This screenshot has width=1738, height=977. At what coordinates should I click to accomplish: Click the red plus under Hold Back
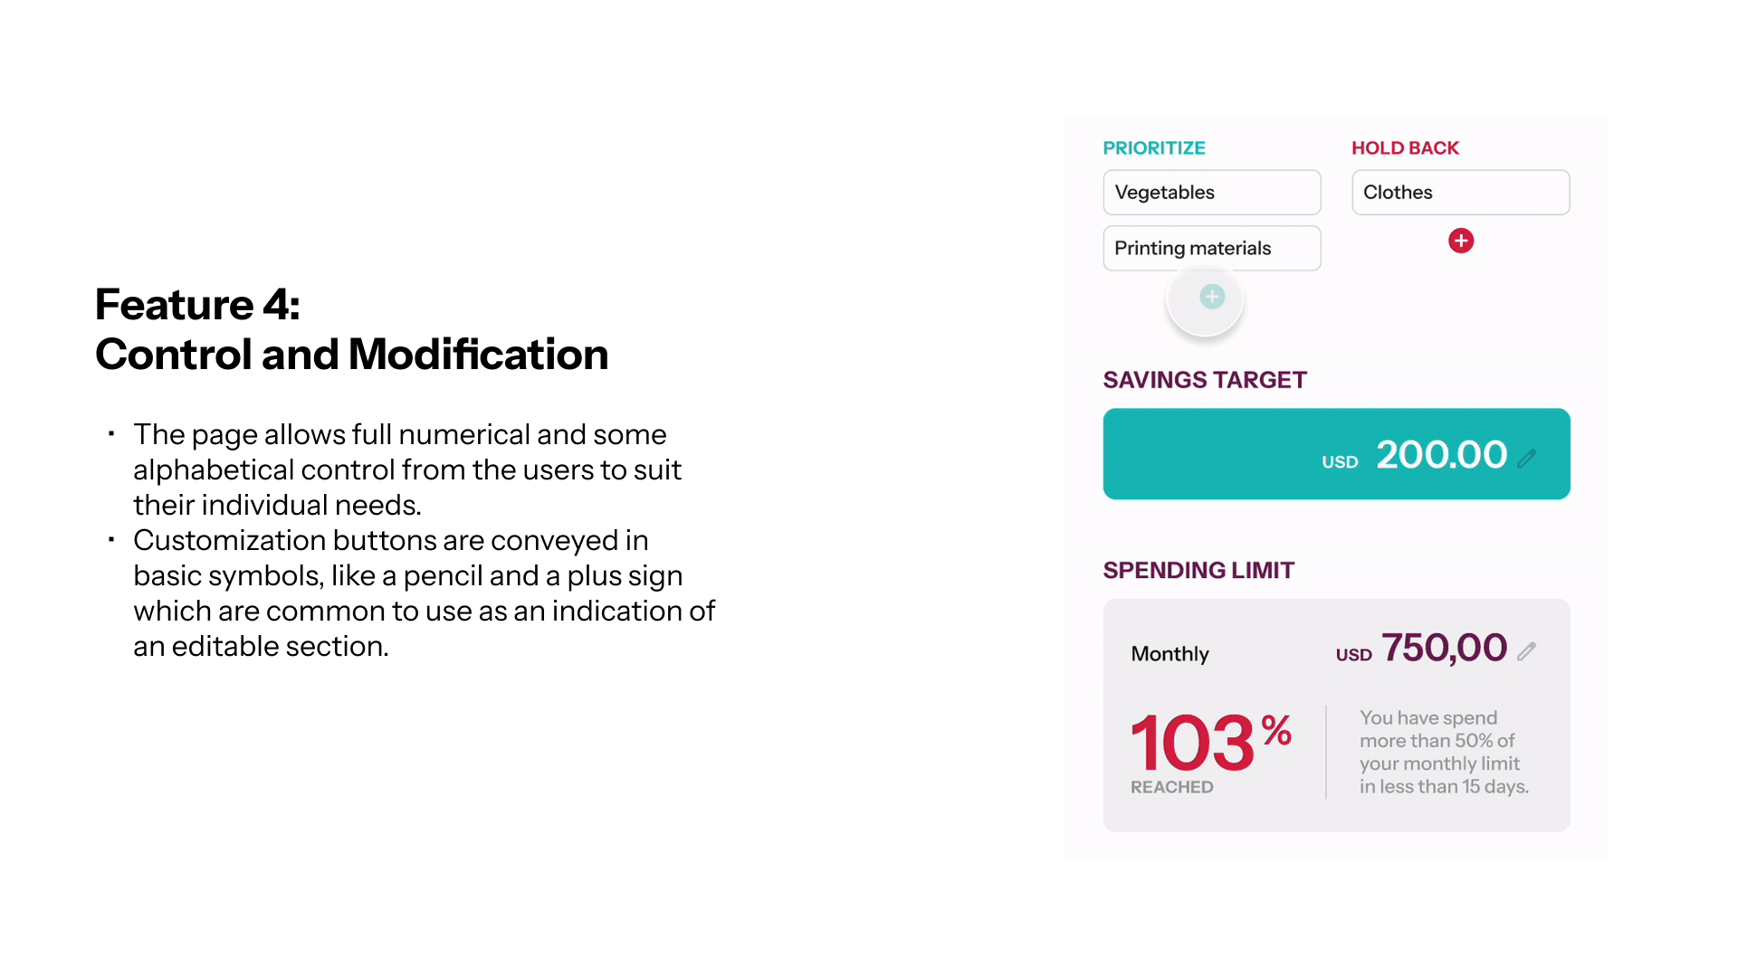click(1460, 241)
